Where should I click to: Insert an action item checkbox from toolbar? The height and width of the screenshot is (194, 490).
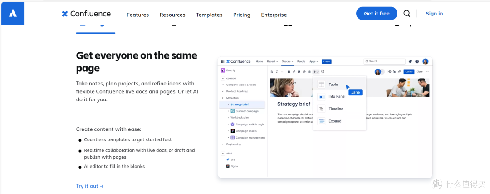tap(289, 72)
